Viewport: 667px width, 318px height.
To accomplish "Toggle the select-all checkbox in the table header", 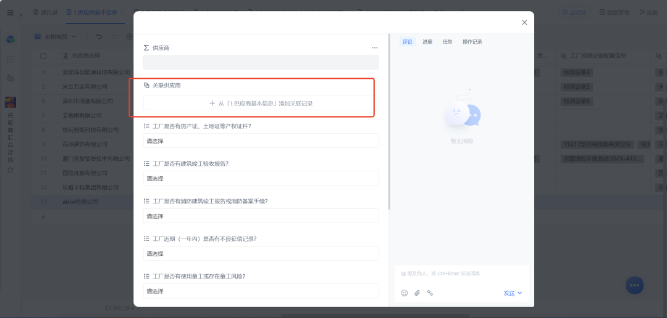I will coord(43,55).
